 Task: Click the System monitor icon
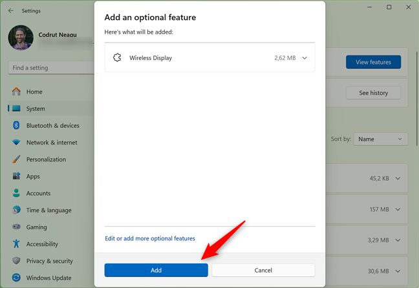(x=16, y=108)
